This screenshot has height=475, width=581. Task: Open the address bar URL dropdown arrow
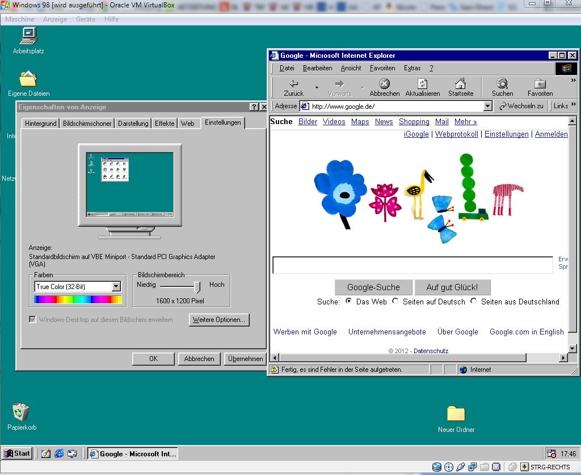tap(487, 106)
